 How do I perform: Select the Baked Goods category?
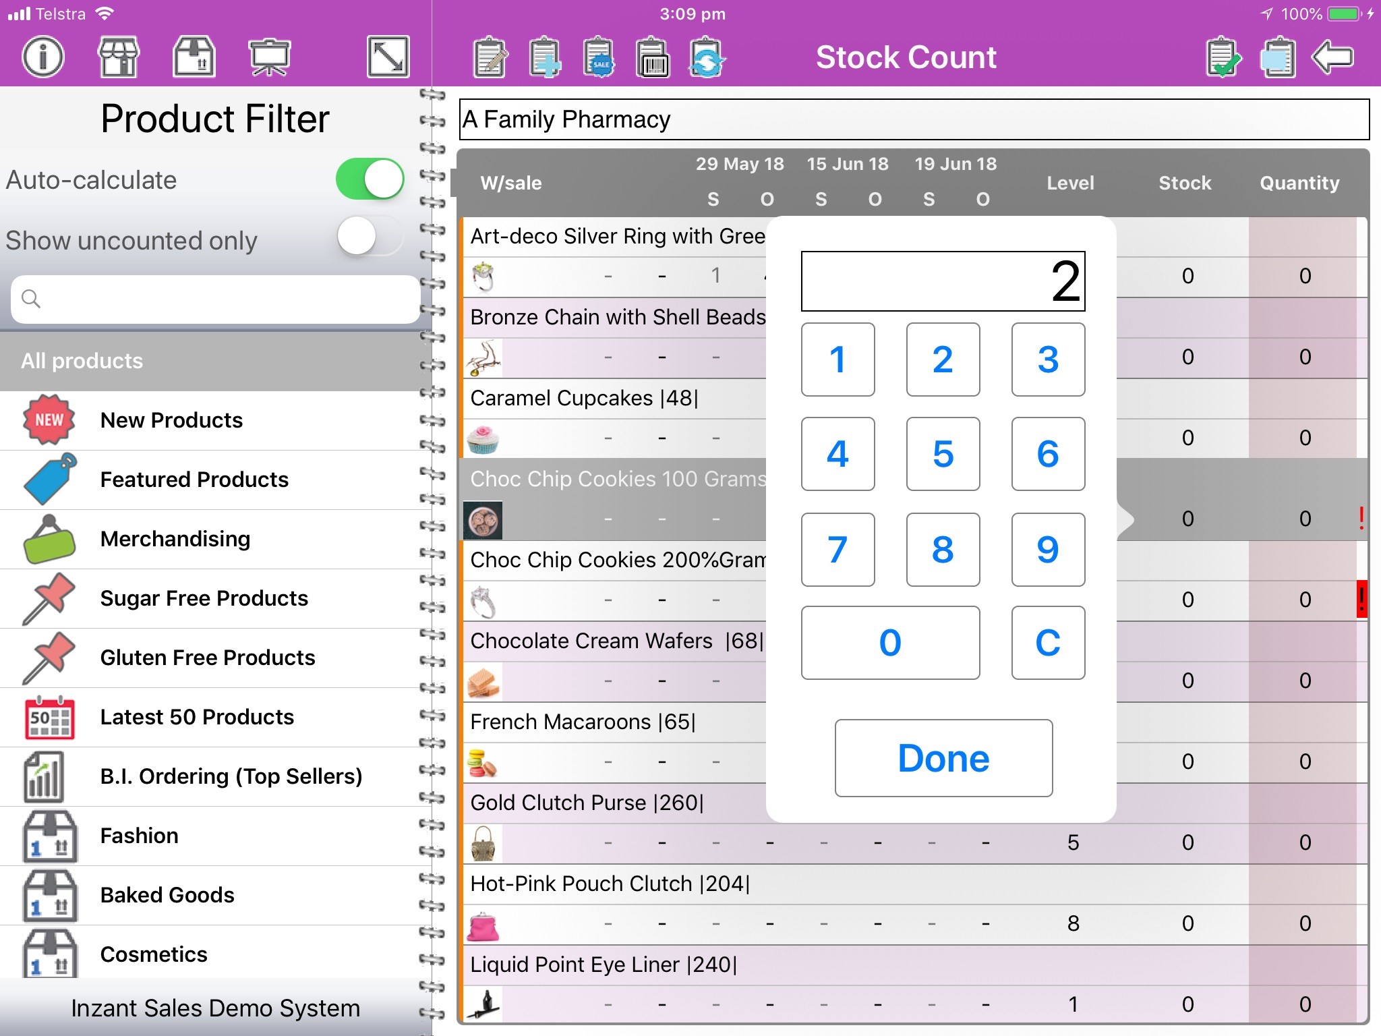[167, 895]
